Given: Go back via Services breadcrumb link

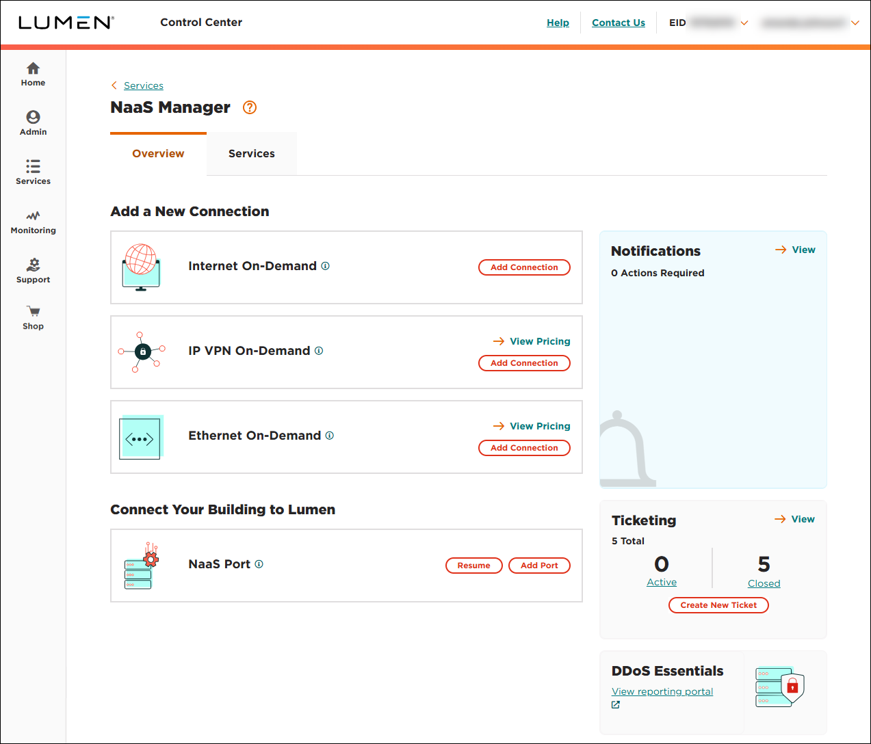Looking at the screenshot, I should pyautogui.click(x=144, y=85).
